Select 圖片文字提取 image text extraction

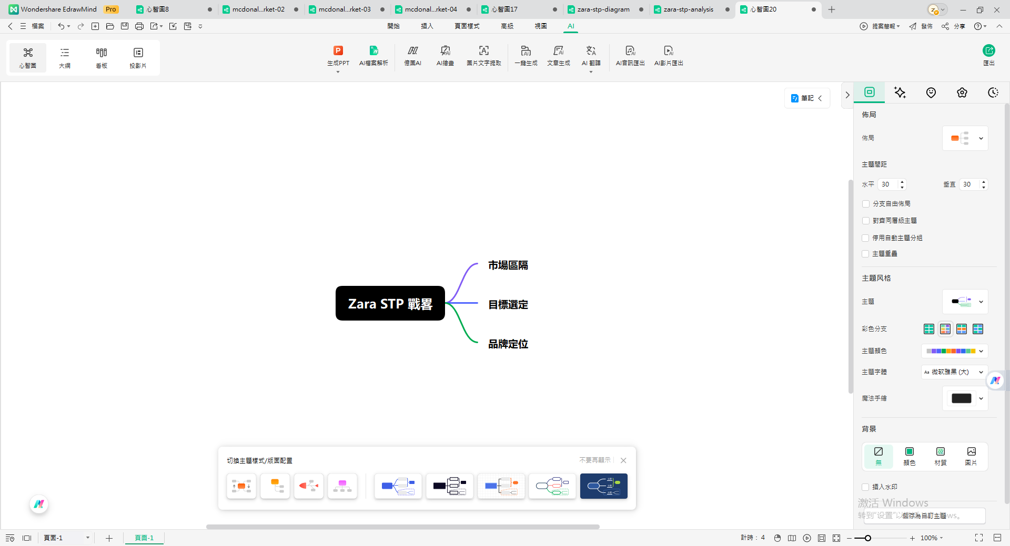tap(483, 51)
